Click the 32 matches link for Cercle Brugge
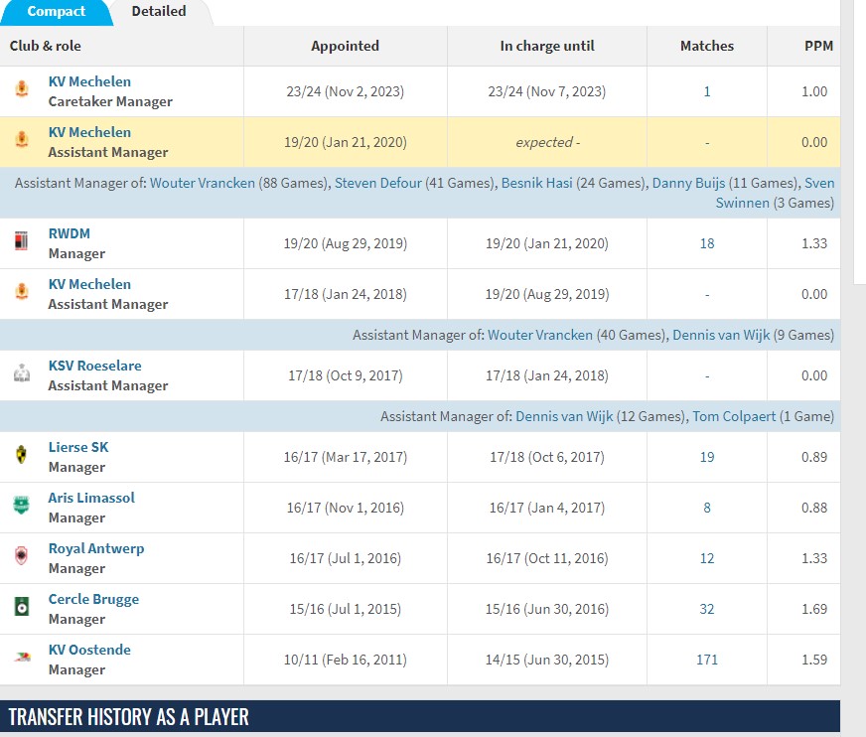Screen dimensions: 866x737 (x=707, y=610)
